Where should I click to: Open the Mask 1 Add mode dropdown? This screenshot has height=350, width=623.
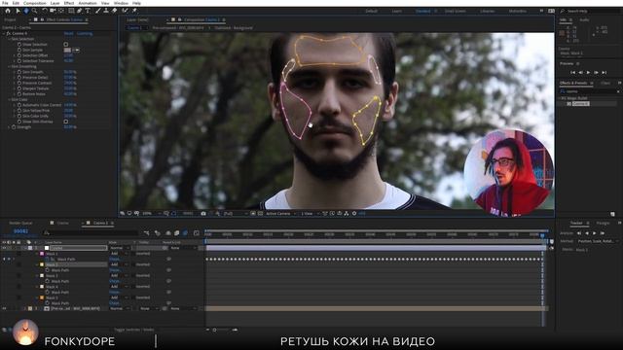pyautogui.click(x=119, y=253)
